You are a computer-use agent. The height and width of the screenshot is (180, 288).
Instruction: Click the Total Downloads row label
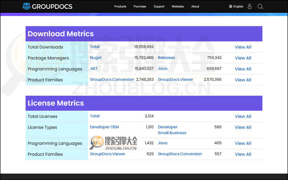coord(45,47)
